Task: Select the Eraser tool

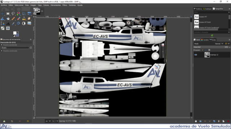Action: pyautogui.click(x=18, y=19)
